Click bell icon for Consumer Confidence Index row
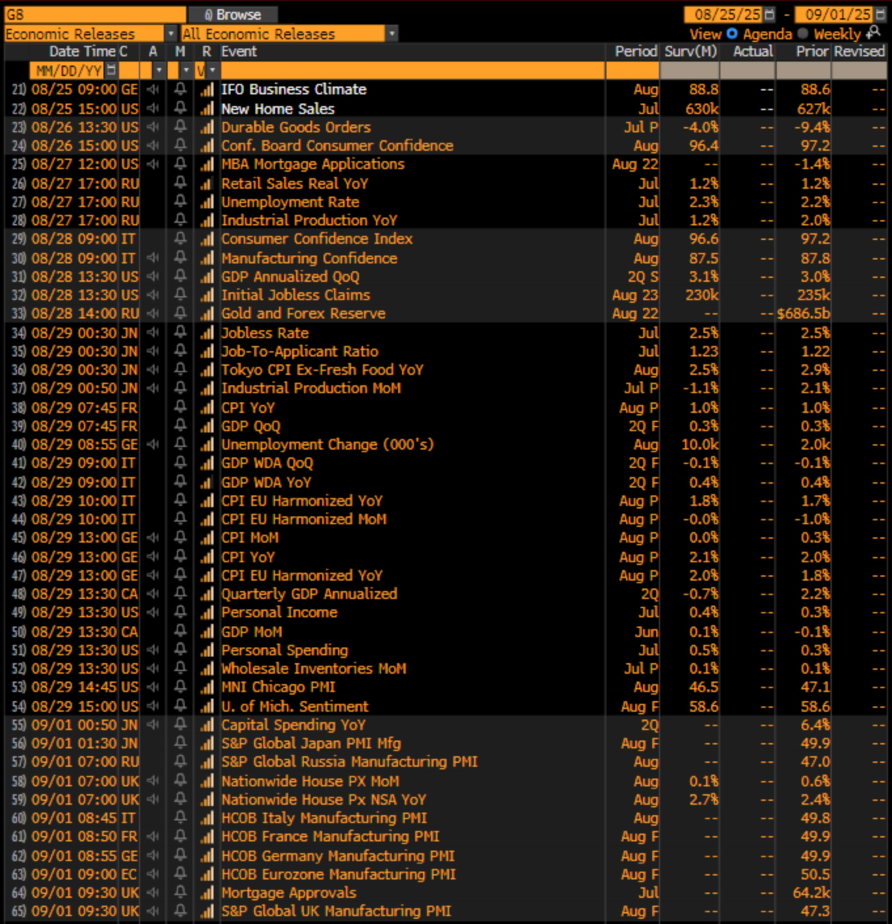Screen dimensions: 892x924 180,239
